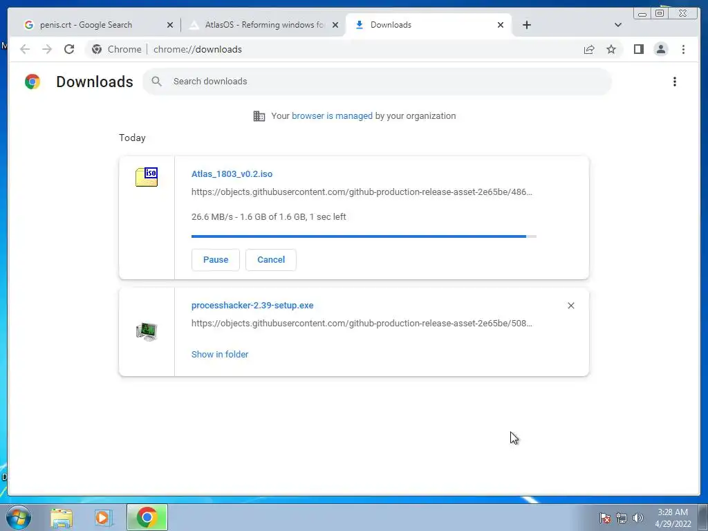Click the clock showing 3:28 AM
This screenshot has width=708, height=531.
tap(672, 517)
